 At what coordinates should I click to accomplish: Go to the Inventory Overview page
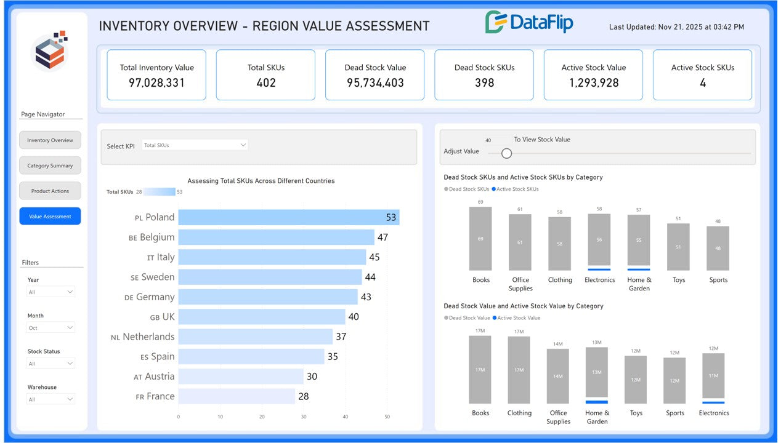(x=50, y=140)
